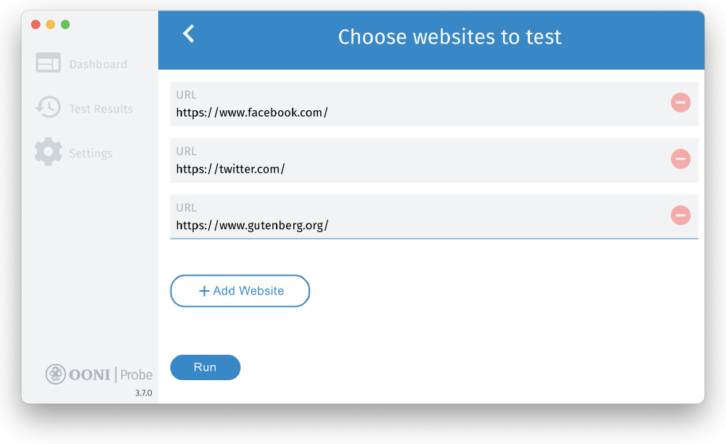Screen dimensions: 726x444
Task: Click the green zoom traffic light button
Action: click(65, 24)
